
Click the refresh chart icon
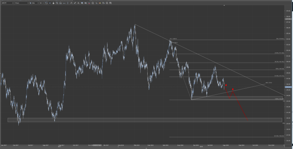pyautogui.click(x=46, y=3)
